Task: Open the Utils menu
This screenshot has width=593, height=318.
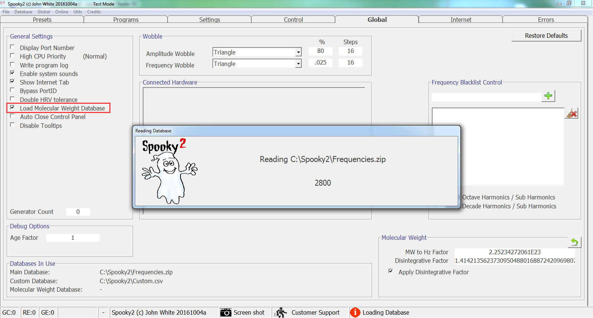Action: [x=78, y=12]
